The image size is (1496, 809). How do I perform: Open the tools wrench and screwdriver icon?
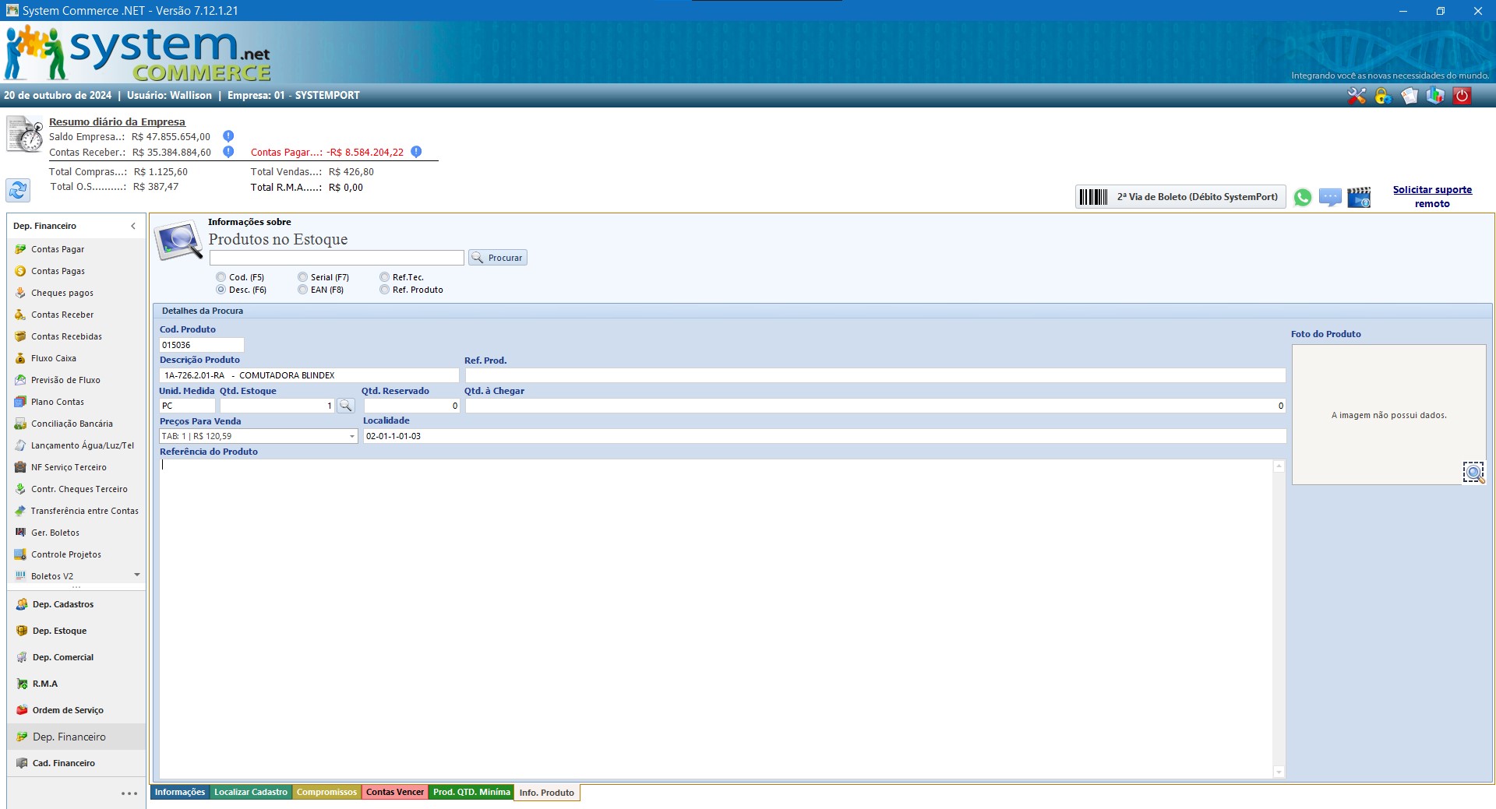coord(1357,96)
